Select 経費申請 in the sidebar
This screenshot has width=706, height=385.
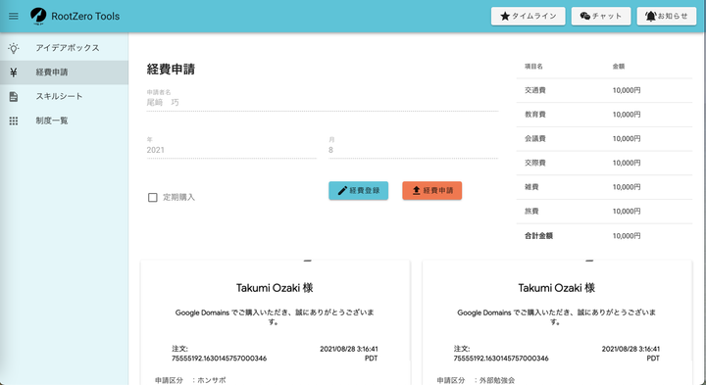click(64, 72)
